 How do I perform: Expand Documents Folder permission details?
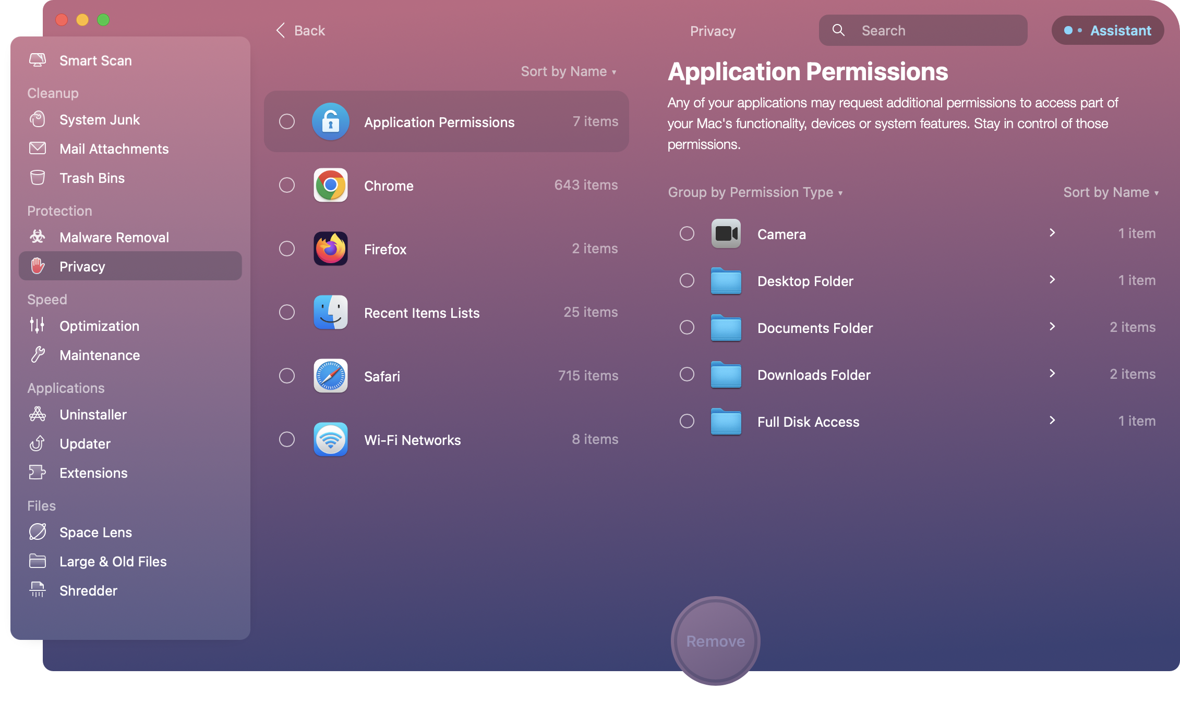click(1051, 327)
